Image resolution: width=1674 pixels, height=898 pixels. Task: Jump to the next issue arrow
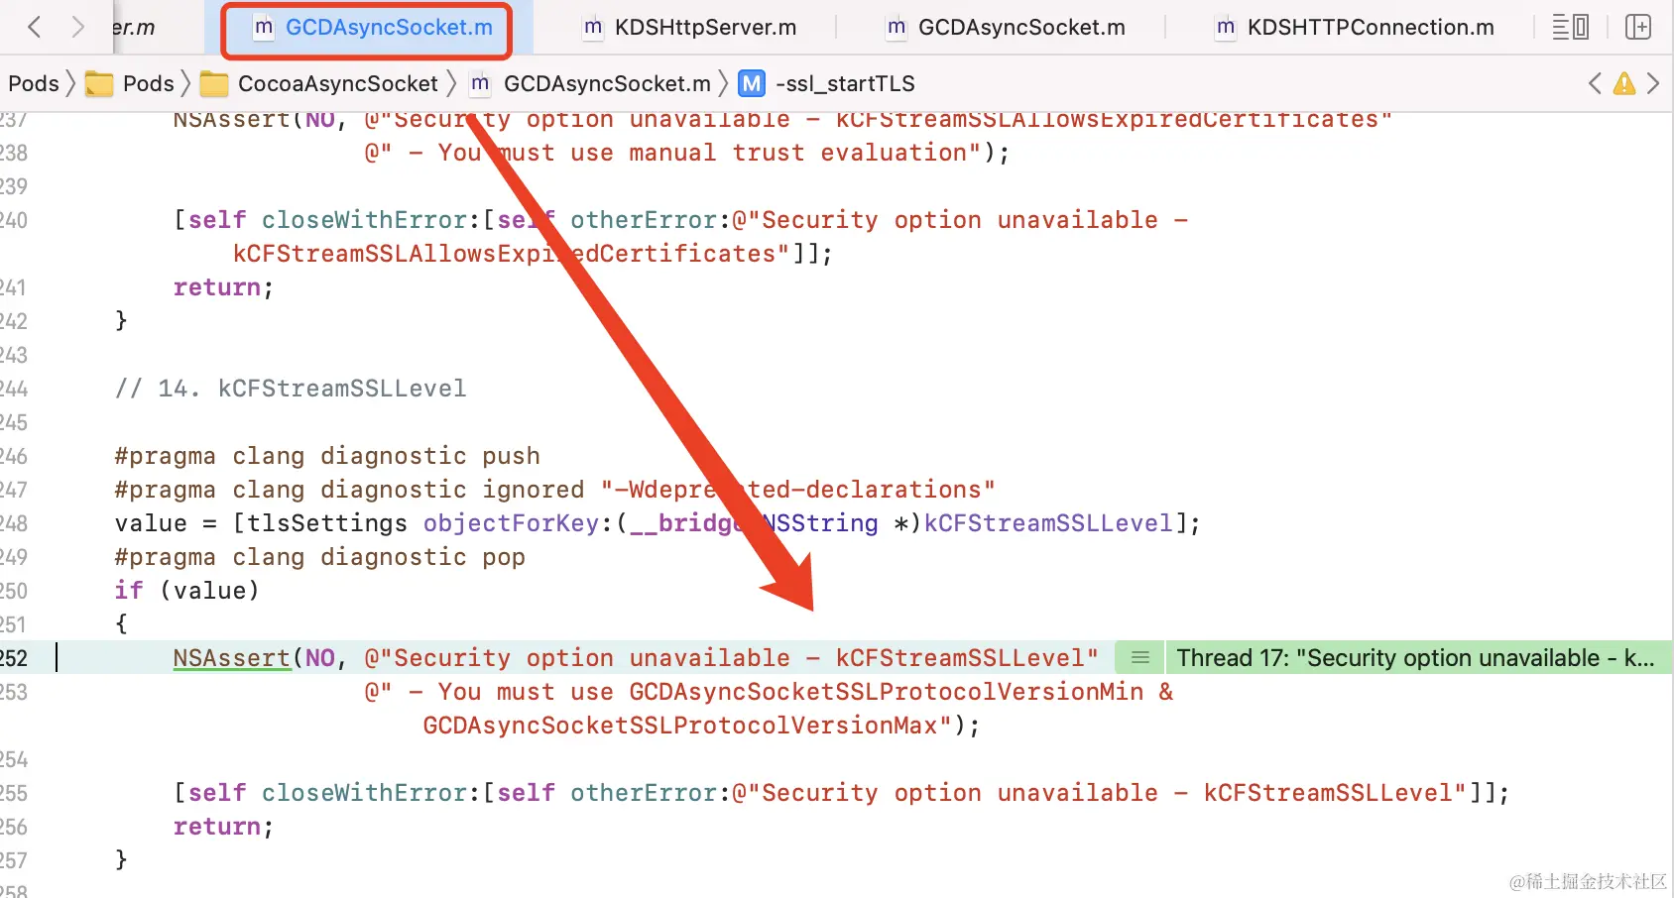pos(1653,83)
